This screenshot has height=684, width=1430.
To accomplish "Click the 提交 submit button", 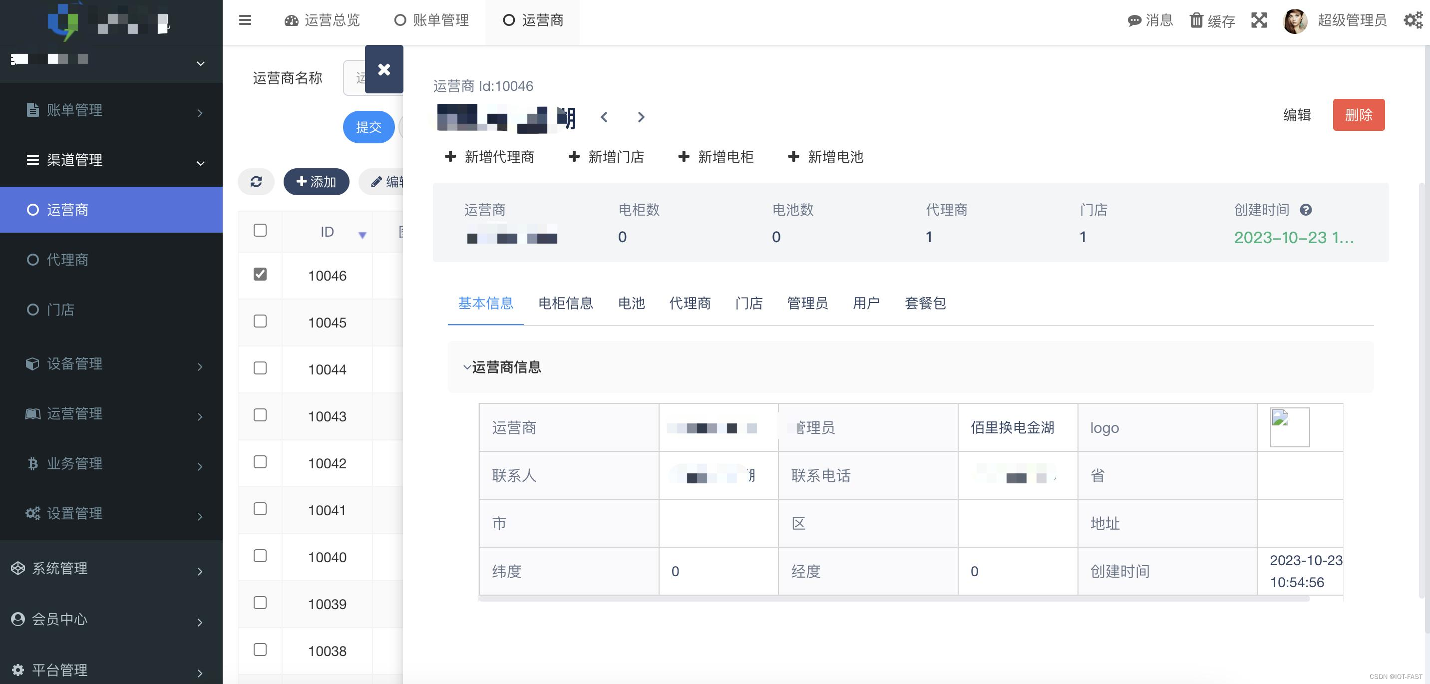I will [368, 127].
